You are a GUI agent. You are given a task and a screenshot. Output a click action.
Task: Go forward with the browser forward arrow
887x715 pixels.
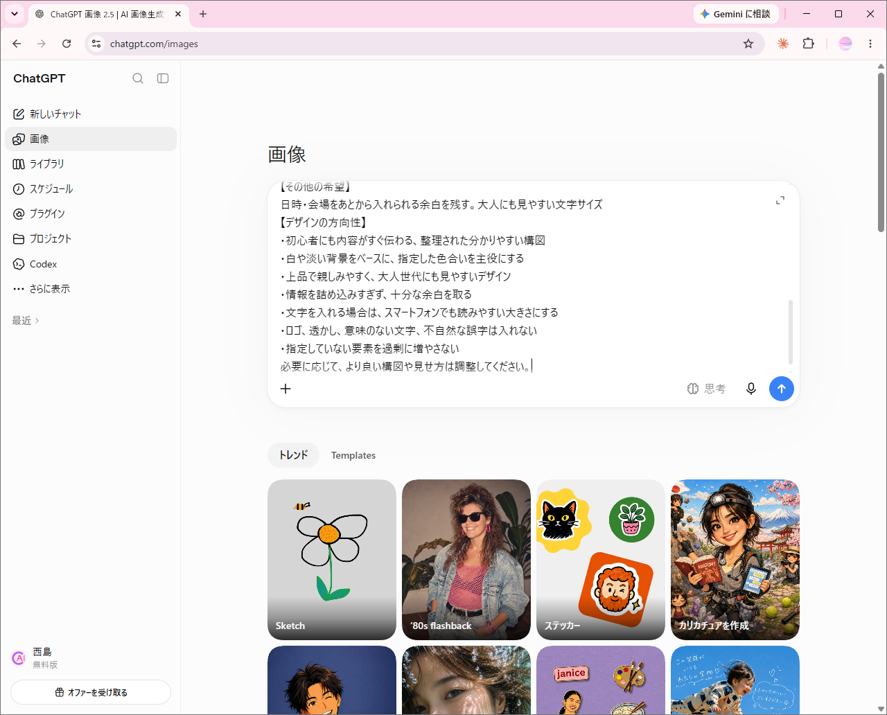tap(42, 44)
